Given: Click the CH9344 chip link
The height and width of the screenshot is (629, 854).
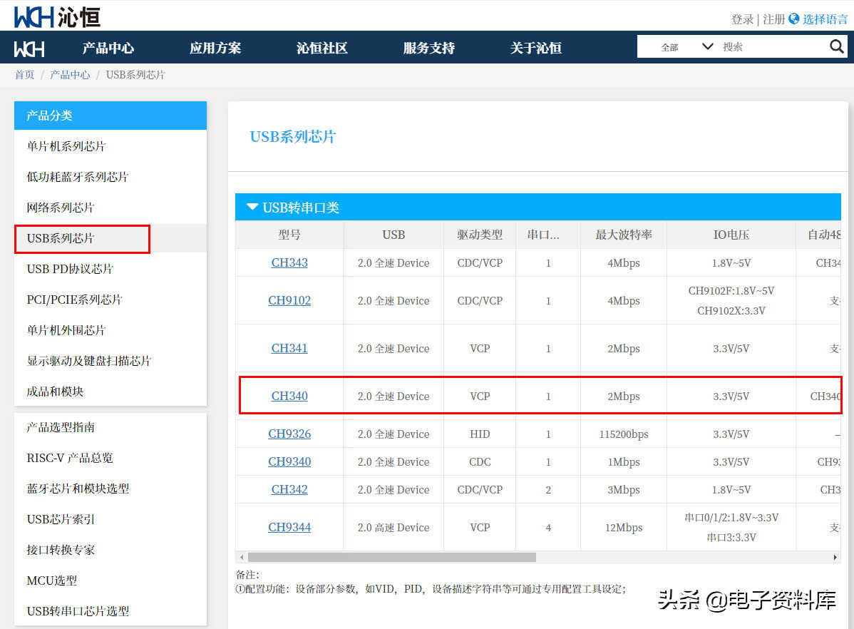Looking at the screenshot, I should [289, 527].
